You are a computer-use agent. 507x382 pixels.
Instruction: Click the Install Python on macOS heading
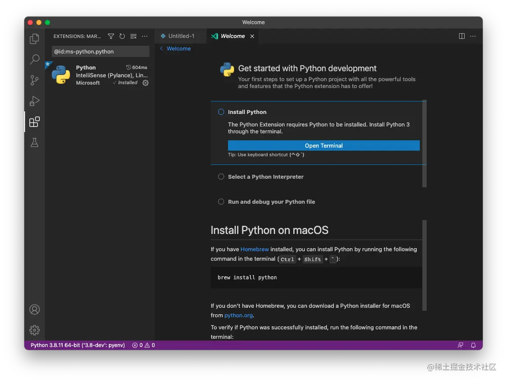pos(269,230)
